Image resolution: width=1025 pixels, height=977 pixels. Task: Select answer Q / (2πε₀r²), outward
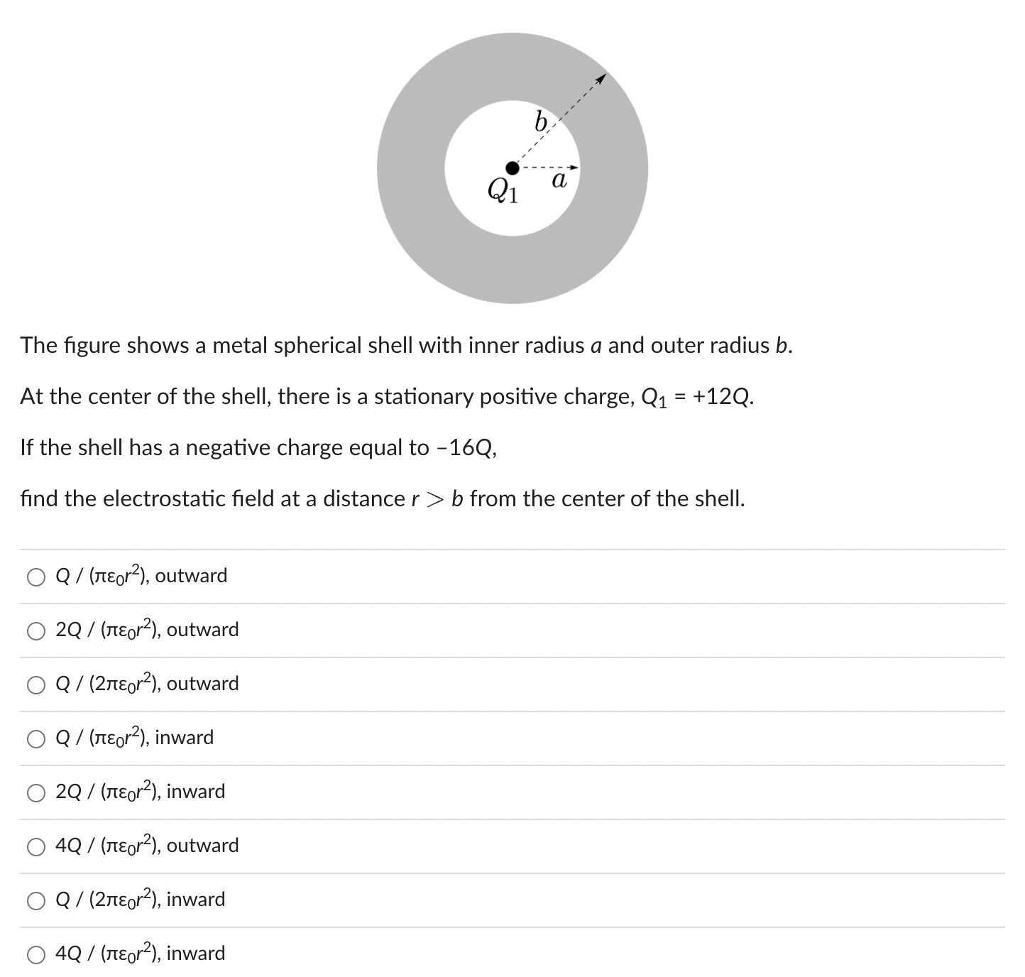pos(35,684)
